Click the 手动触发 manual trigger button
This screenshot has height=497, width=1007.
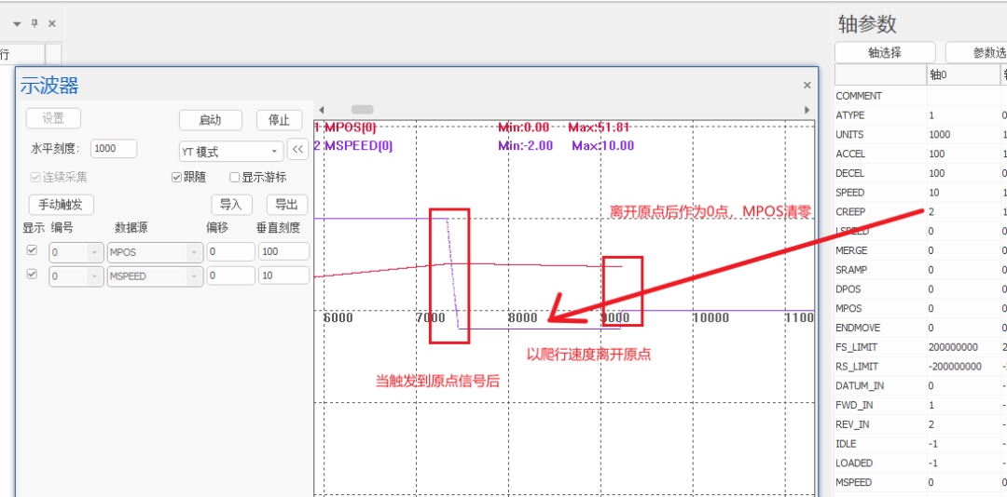click(61, 205)
